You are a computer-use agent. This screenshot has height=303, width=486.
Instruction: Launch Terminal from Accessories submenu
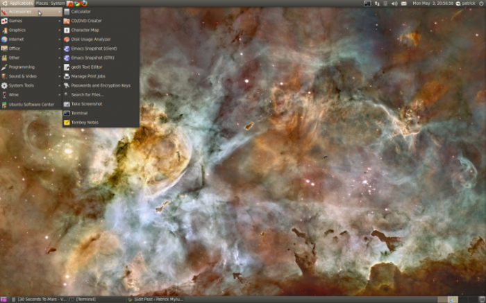101,113
